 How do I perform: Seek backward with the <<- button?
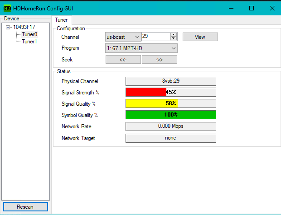pos(123,60)
